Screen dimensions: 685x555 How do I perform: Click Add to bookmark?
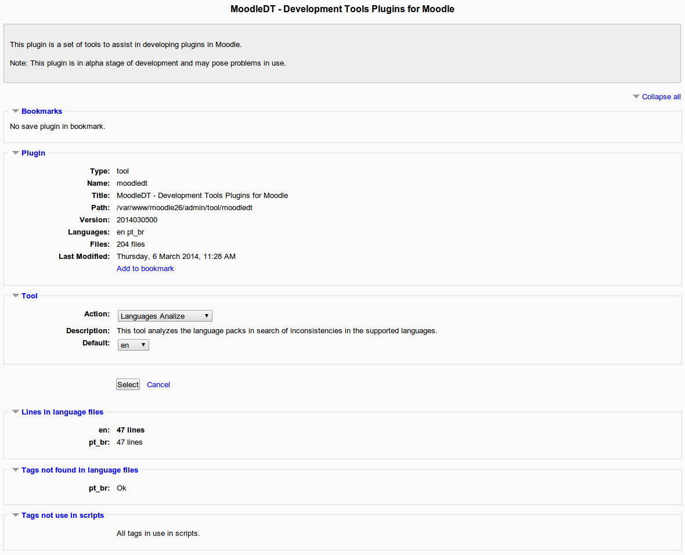(x=145, y=268)
